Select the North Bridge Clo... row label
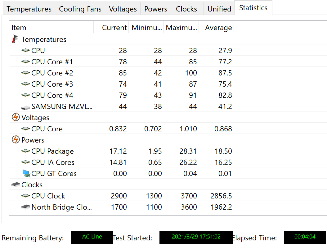 tap(61, 207)
